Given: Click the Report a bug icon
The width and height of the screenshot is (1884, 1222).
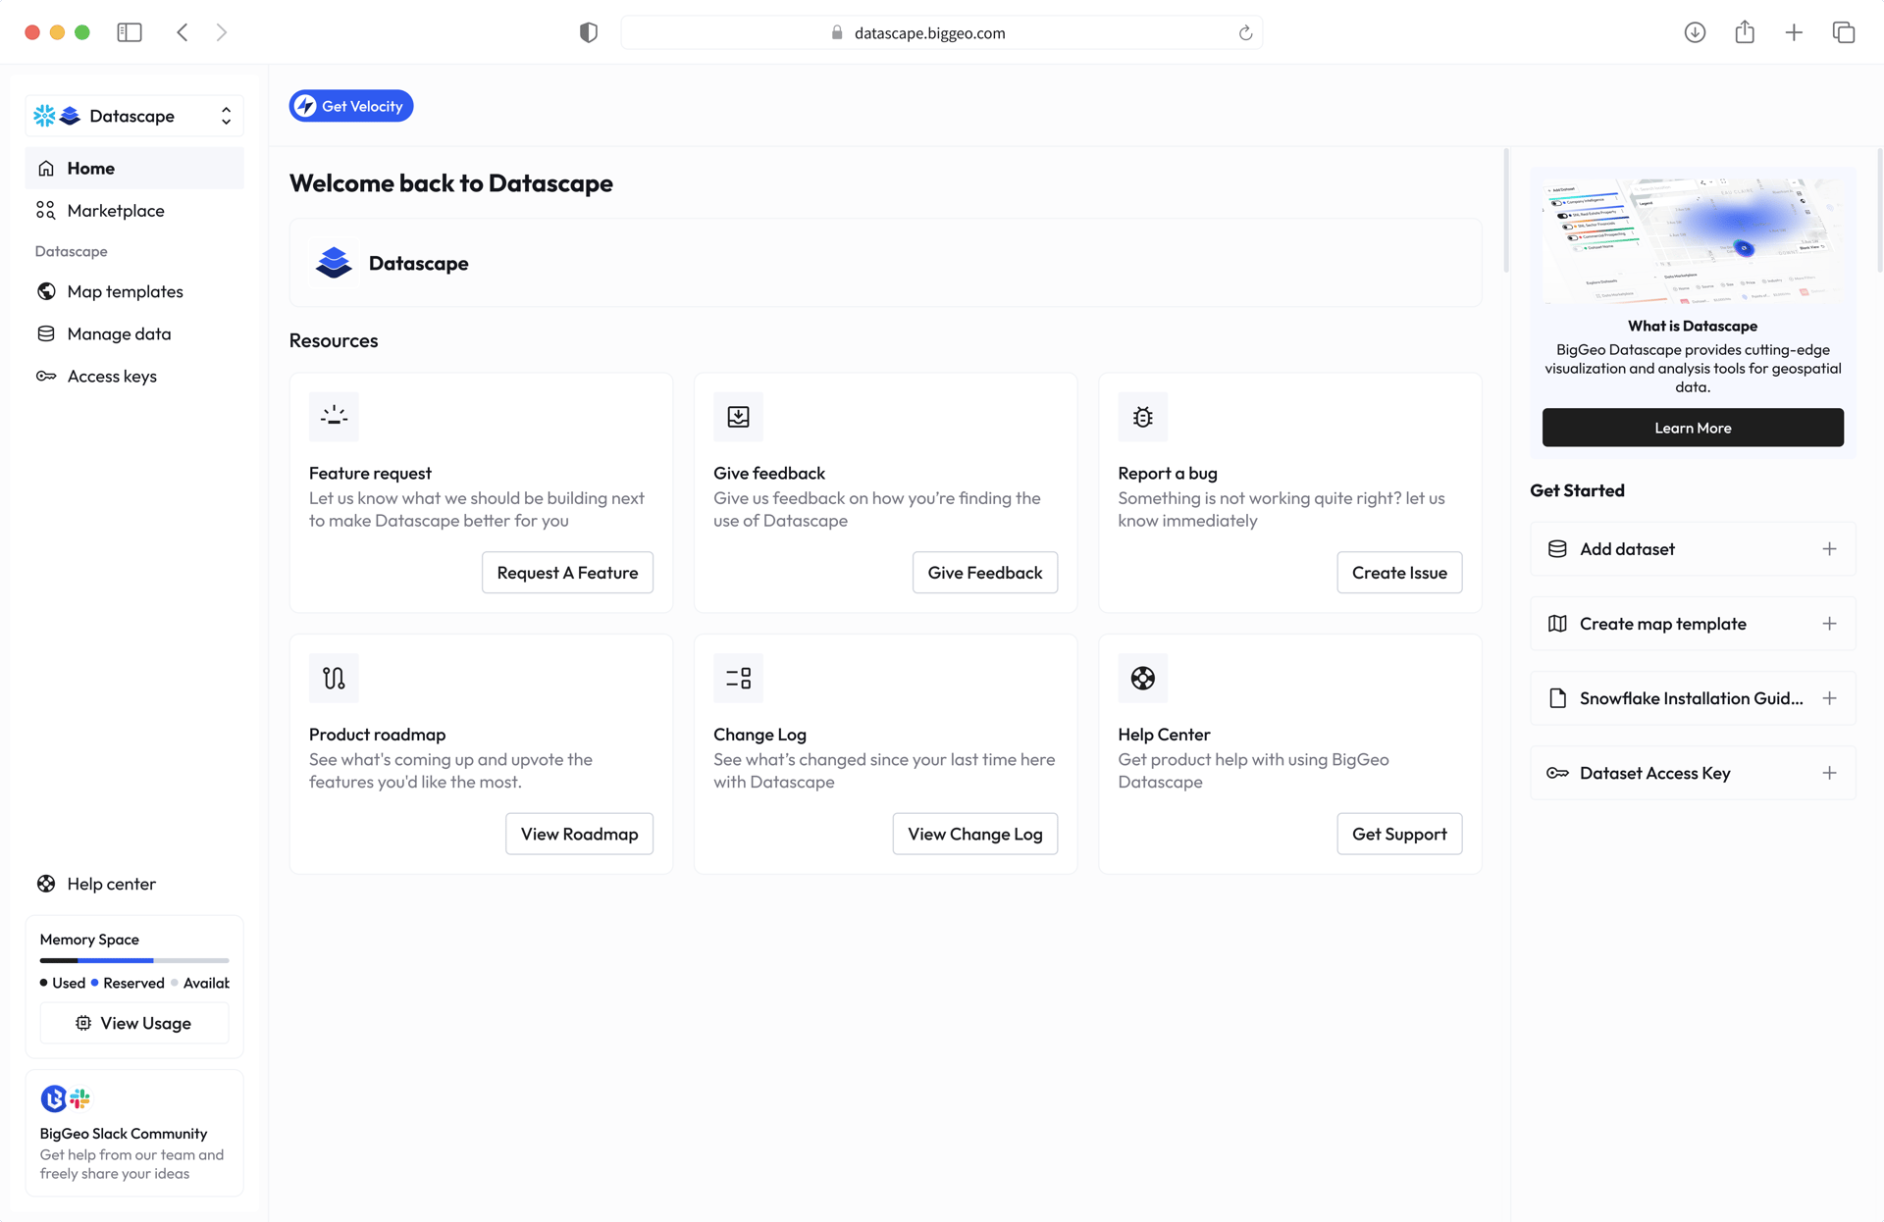Looking at the screenshot, I should tap(1142, 417).
